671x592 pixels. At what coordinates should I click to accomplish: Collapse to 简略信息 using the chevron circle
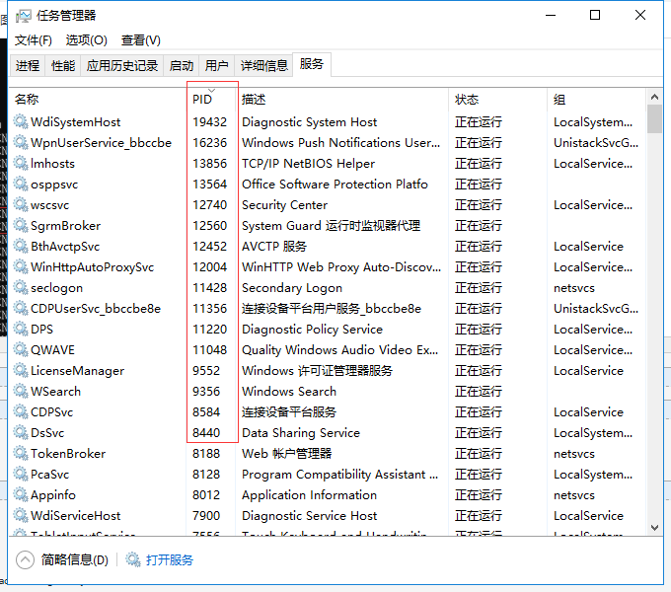(25, 559)
